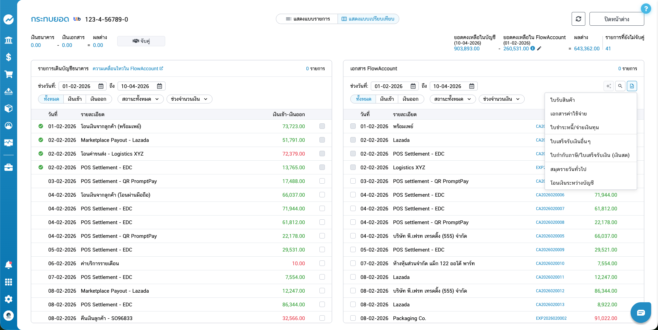
Task: Switch to แสดงแบบรายการ view tab
Action: click(x=307, y=19)
